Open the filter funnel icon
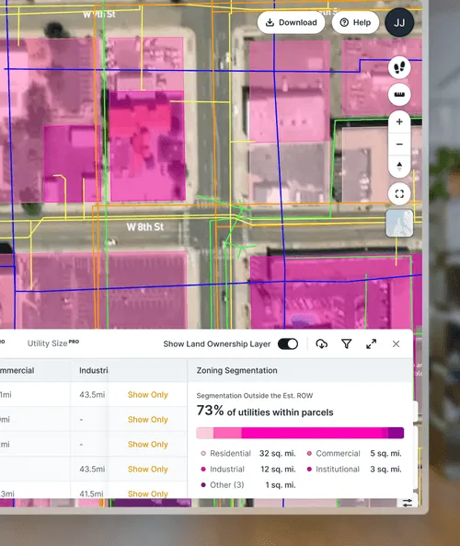460x546 pixels. [347, 344]
